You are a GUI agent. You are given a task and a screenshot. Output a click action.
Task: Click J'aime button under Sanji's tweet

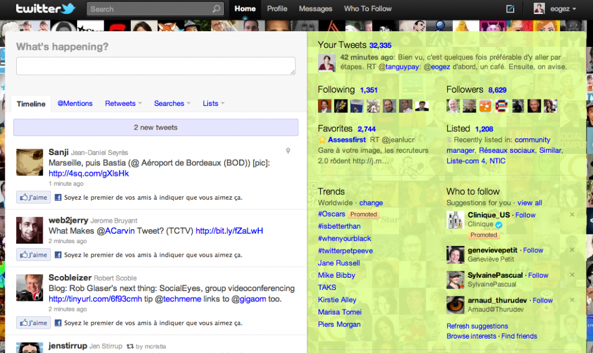tap(34, 197)
